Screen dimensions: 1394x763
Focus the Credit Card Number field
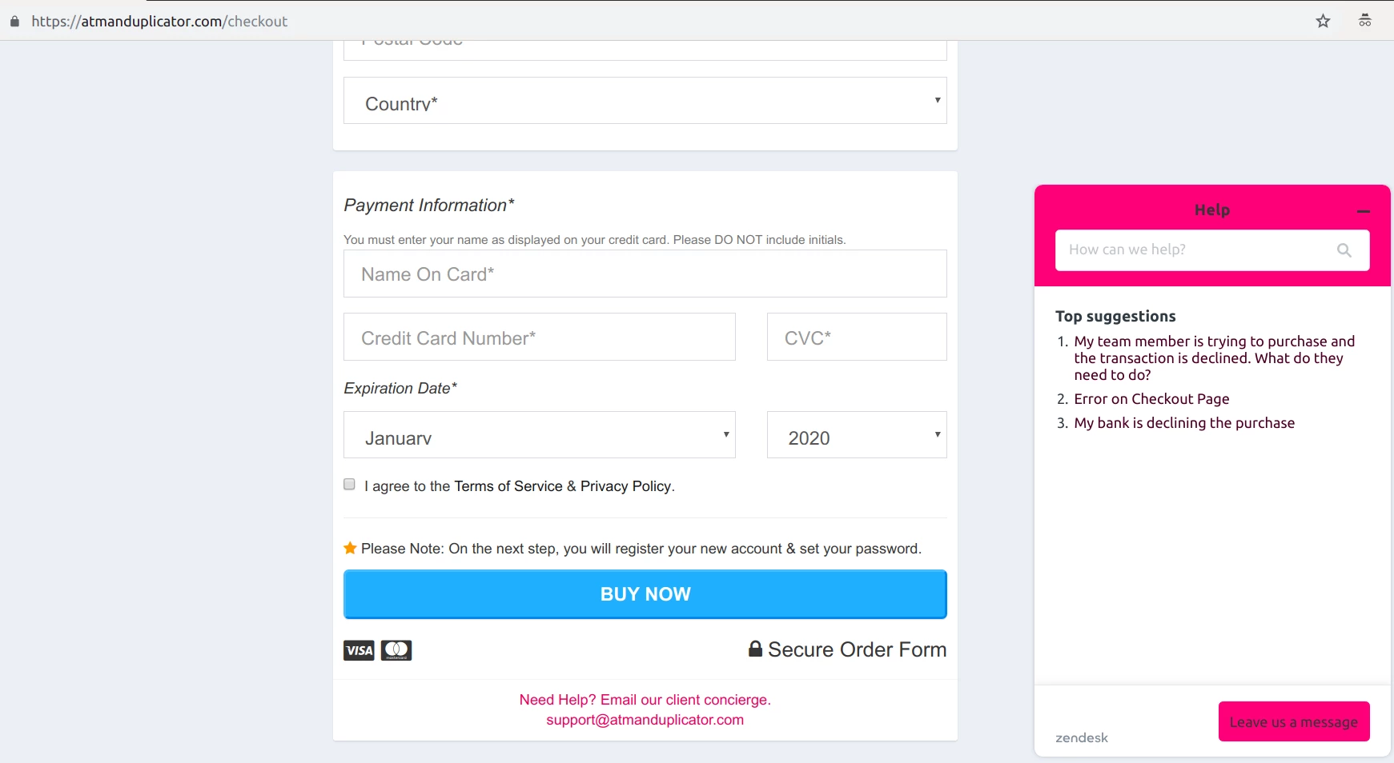539,338
